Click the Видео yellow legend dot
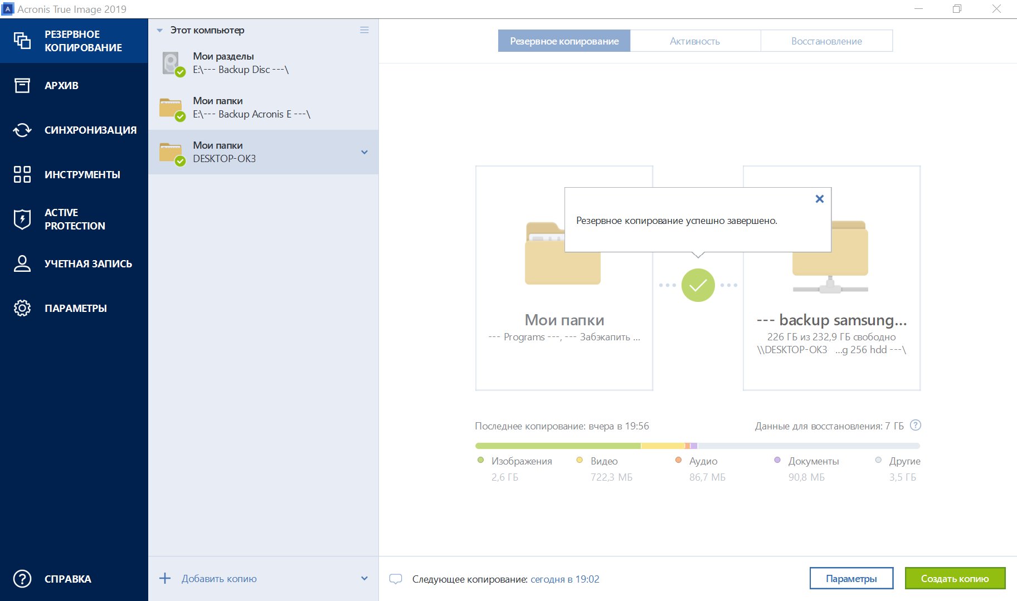Screen dimensions: 1017x601 580,460
